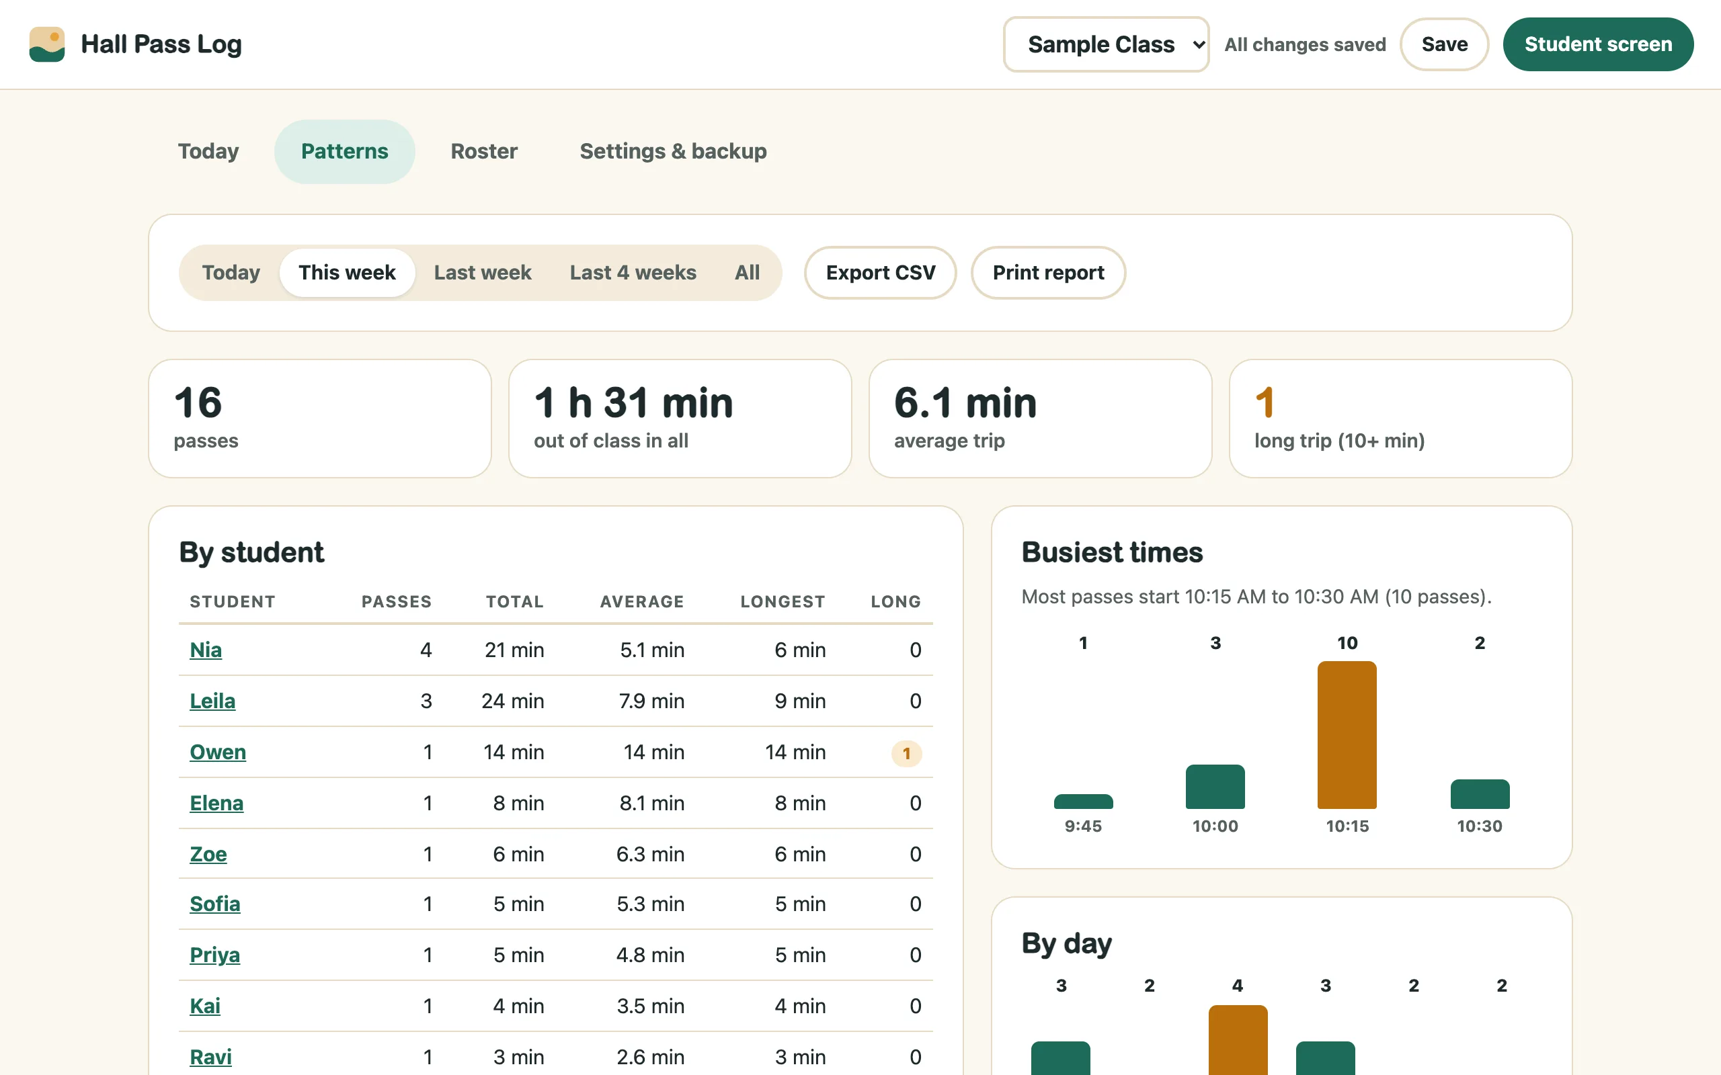
Task: Click the LONGEST column header
Action: [x=783, y=601]
